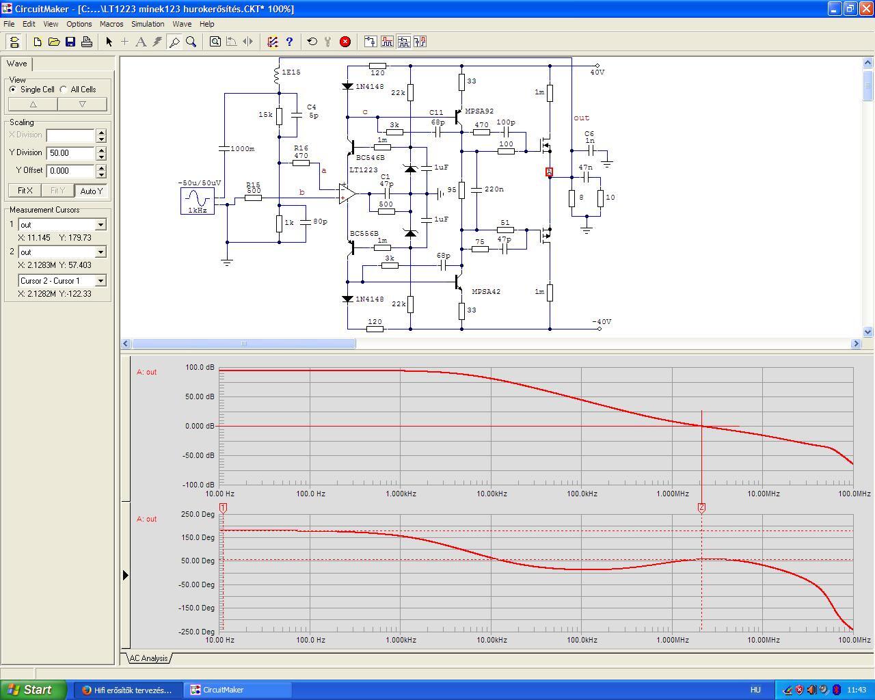Select the Zoom magnifier tool
The width and height of the screenshot is (875, 700).
(191, 42)
